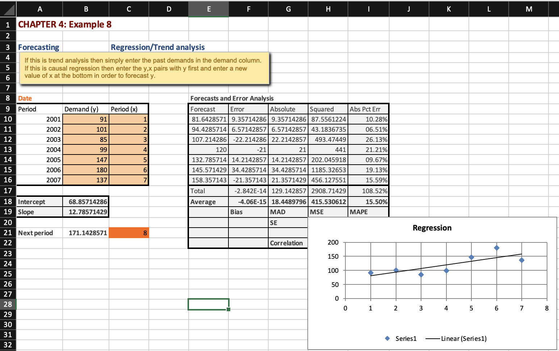
Task: Select the 'Period (x)' header cell
Action: tap(129, 109)
